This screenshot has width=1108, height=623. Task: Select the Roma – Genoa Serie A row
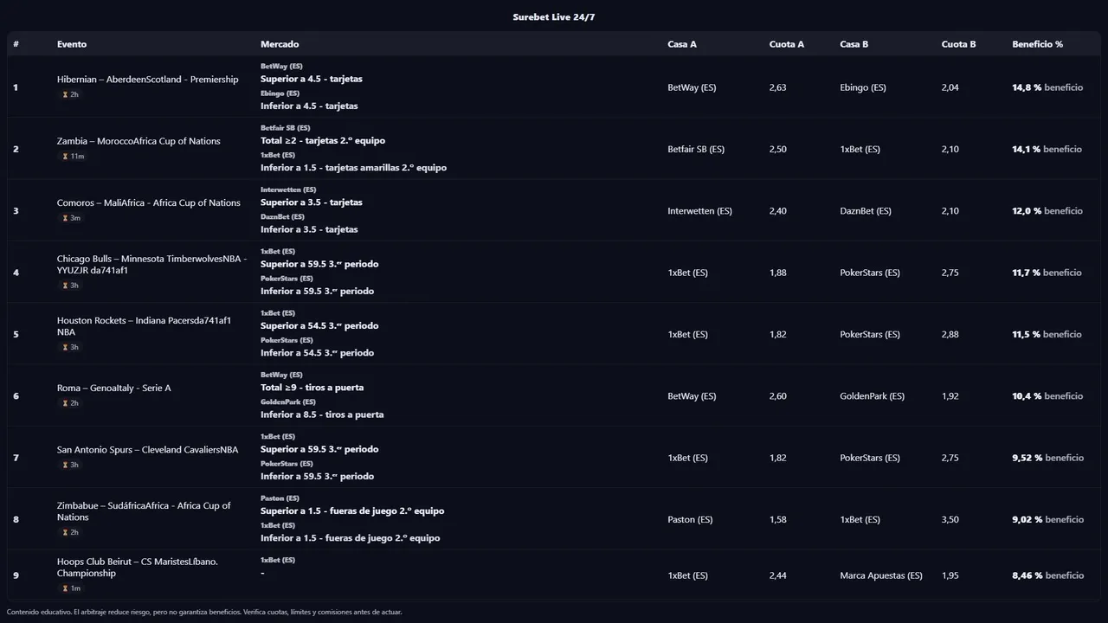pyautogui.click(x=113, y=389)
